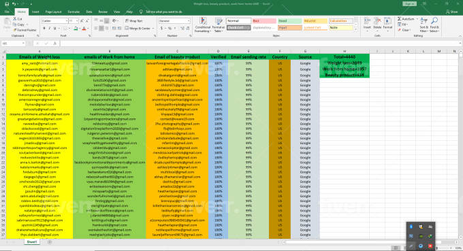Expand the Merge & Center dropdown arrow
This screenshot has height=251, width=463.
pyautogui.click(x=153, y=29)
